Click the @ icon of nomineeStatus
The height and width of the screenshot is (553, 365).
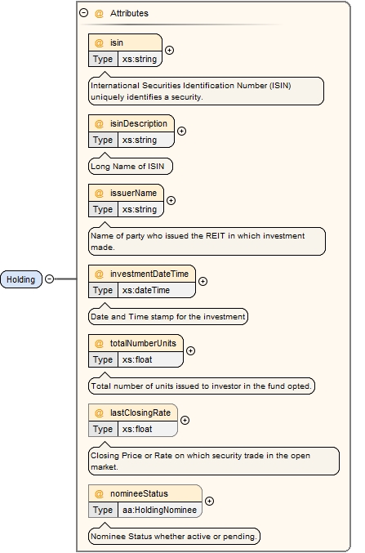pyautogui.click(x=99, y=493)
